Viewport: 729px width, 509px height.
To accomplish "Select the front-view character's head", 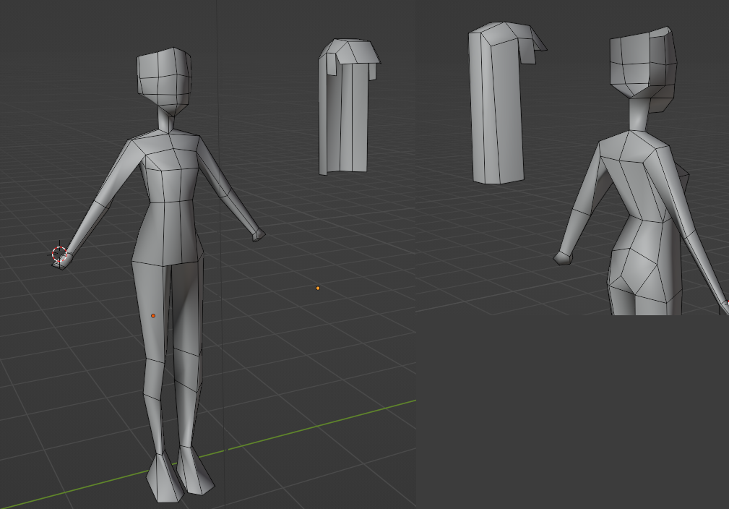I will point(165,80).
